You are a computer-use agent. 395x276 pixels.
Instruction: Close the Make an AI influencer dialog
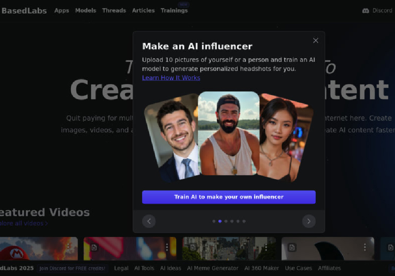[x=315, y=41]
